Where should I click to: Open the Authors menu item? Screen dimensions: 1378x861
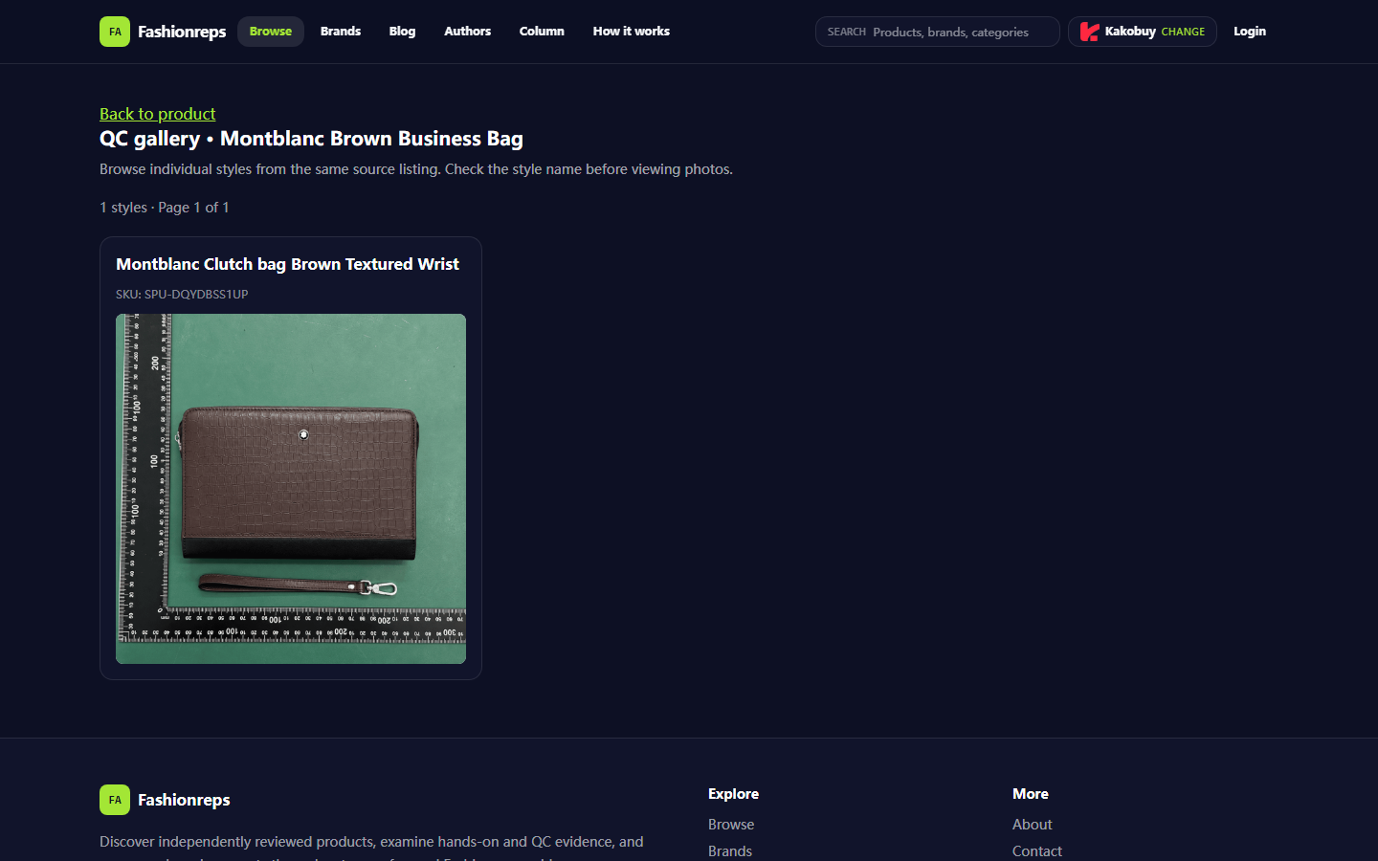point(467,32)
